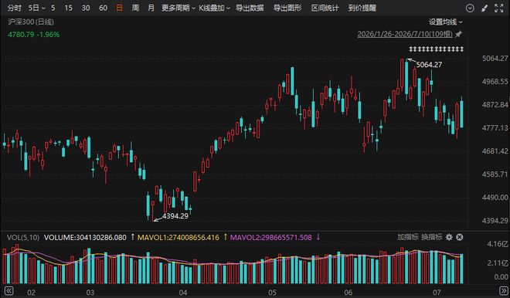Click 2.11亿 volume axis label

[x=498, y=262]
